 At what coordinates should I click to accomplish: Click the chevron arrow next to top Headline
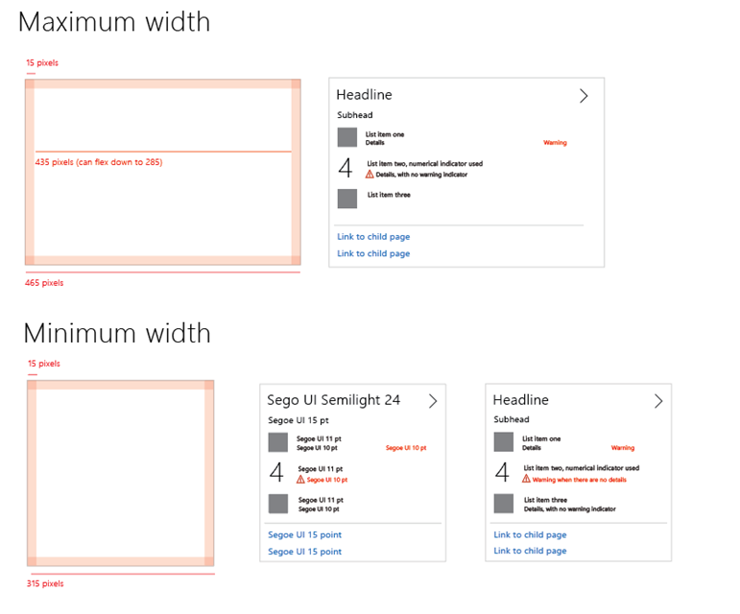(x=584, y=96)
